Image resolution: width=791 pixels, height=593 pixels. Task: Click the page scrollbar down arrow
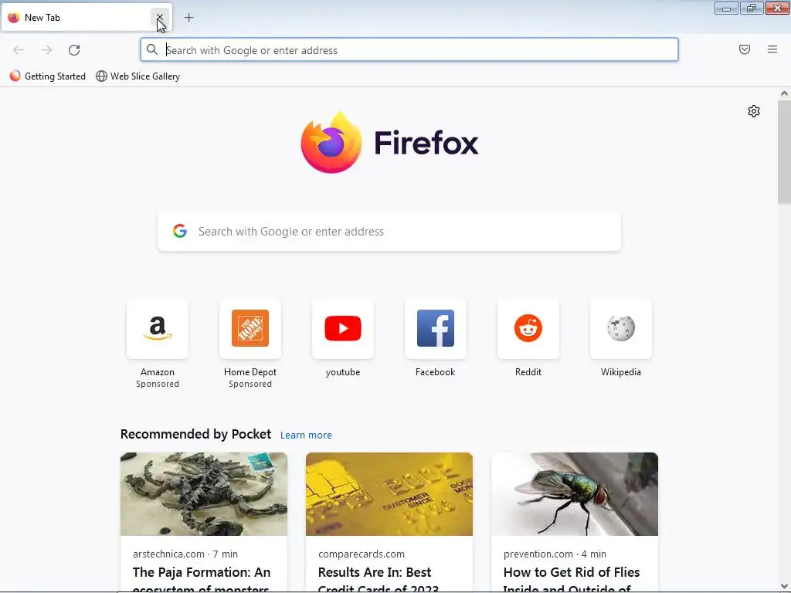[784, 587]
